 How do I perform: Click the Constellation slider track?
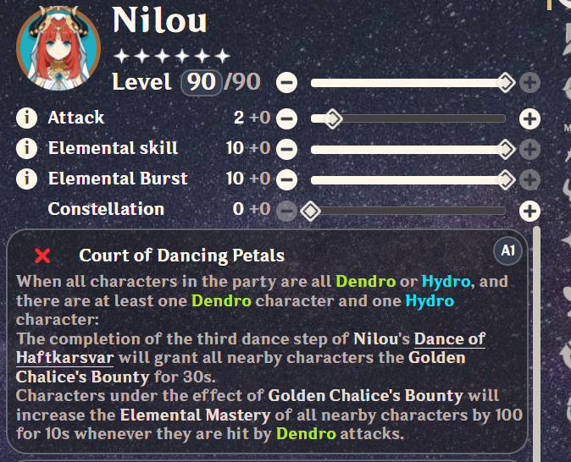tap(407, 210)
